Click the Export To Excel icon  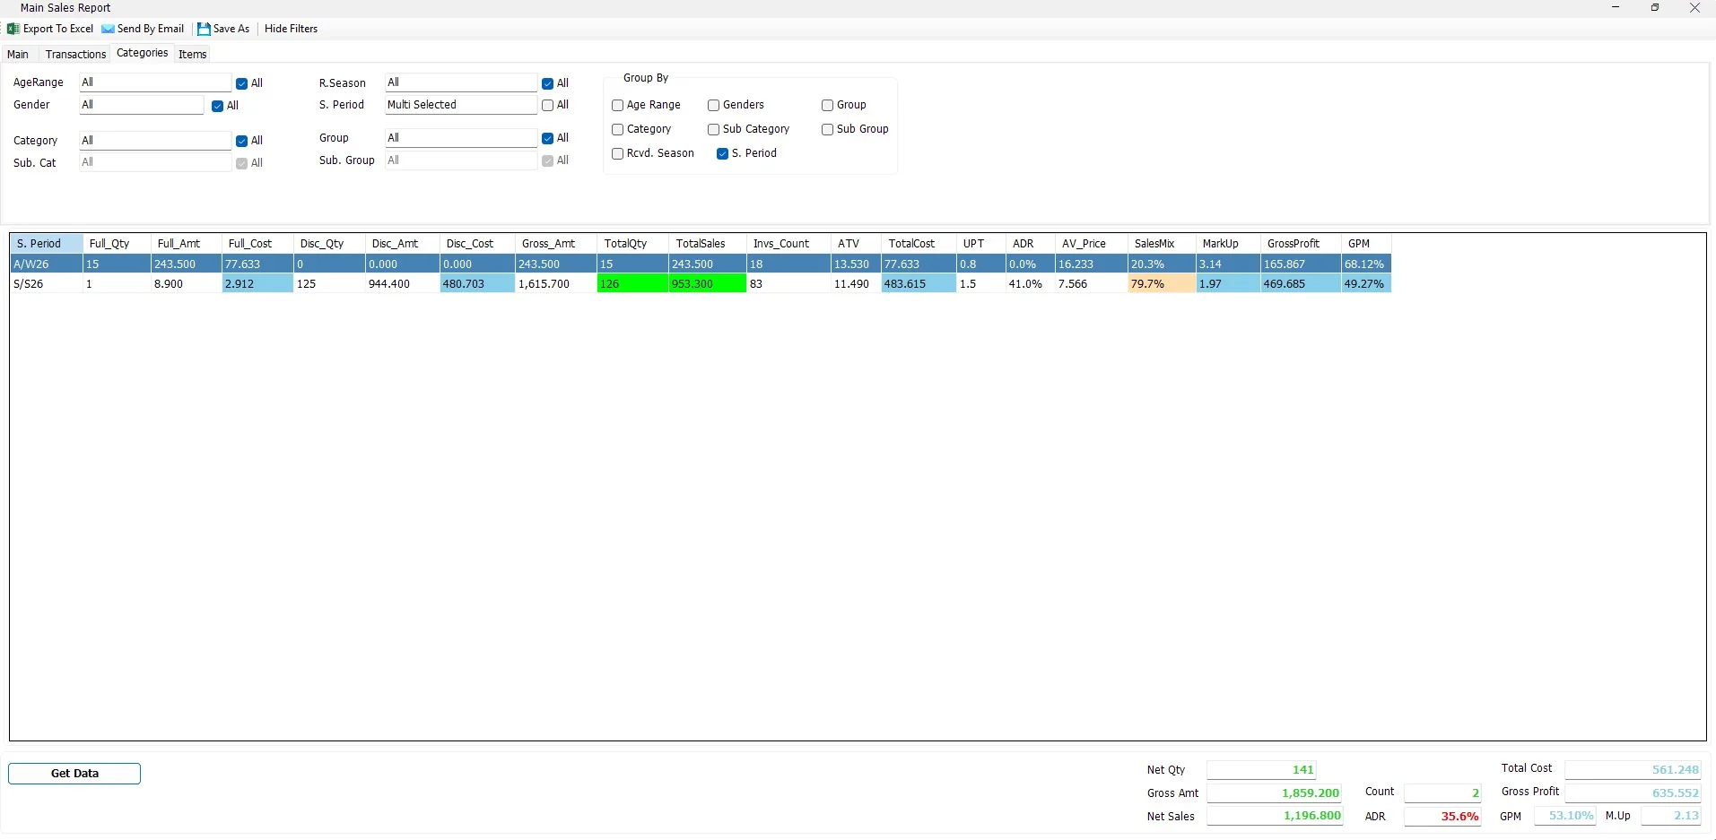[x=13, y=29]
